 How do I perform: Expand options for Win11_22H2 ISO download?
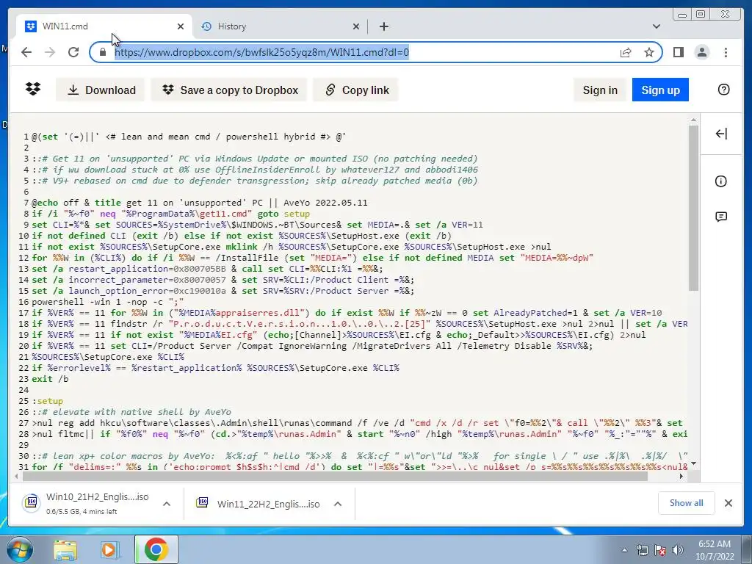338,504
